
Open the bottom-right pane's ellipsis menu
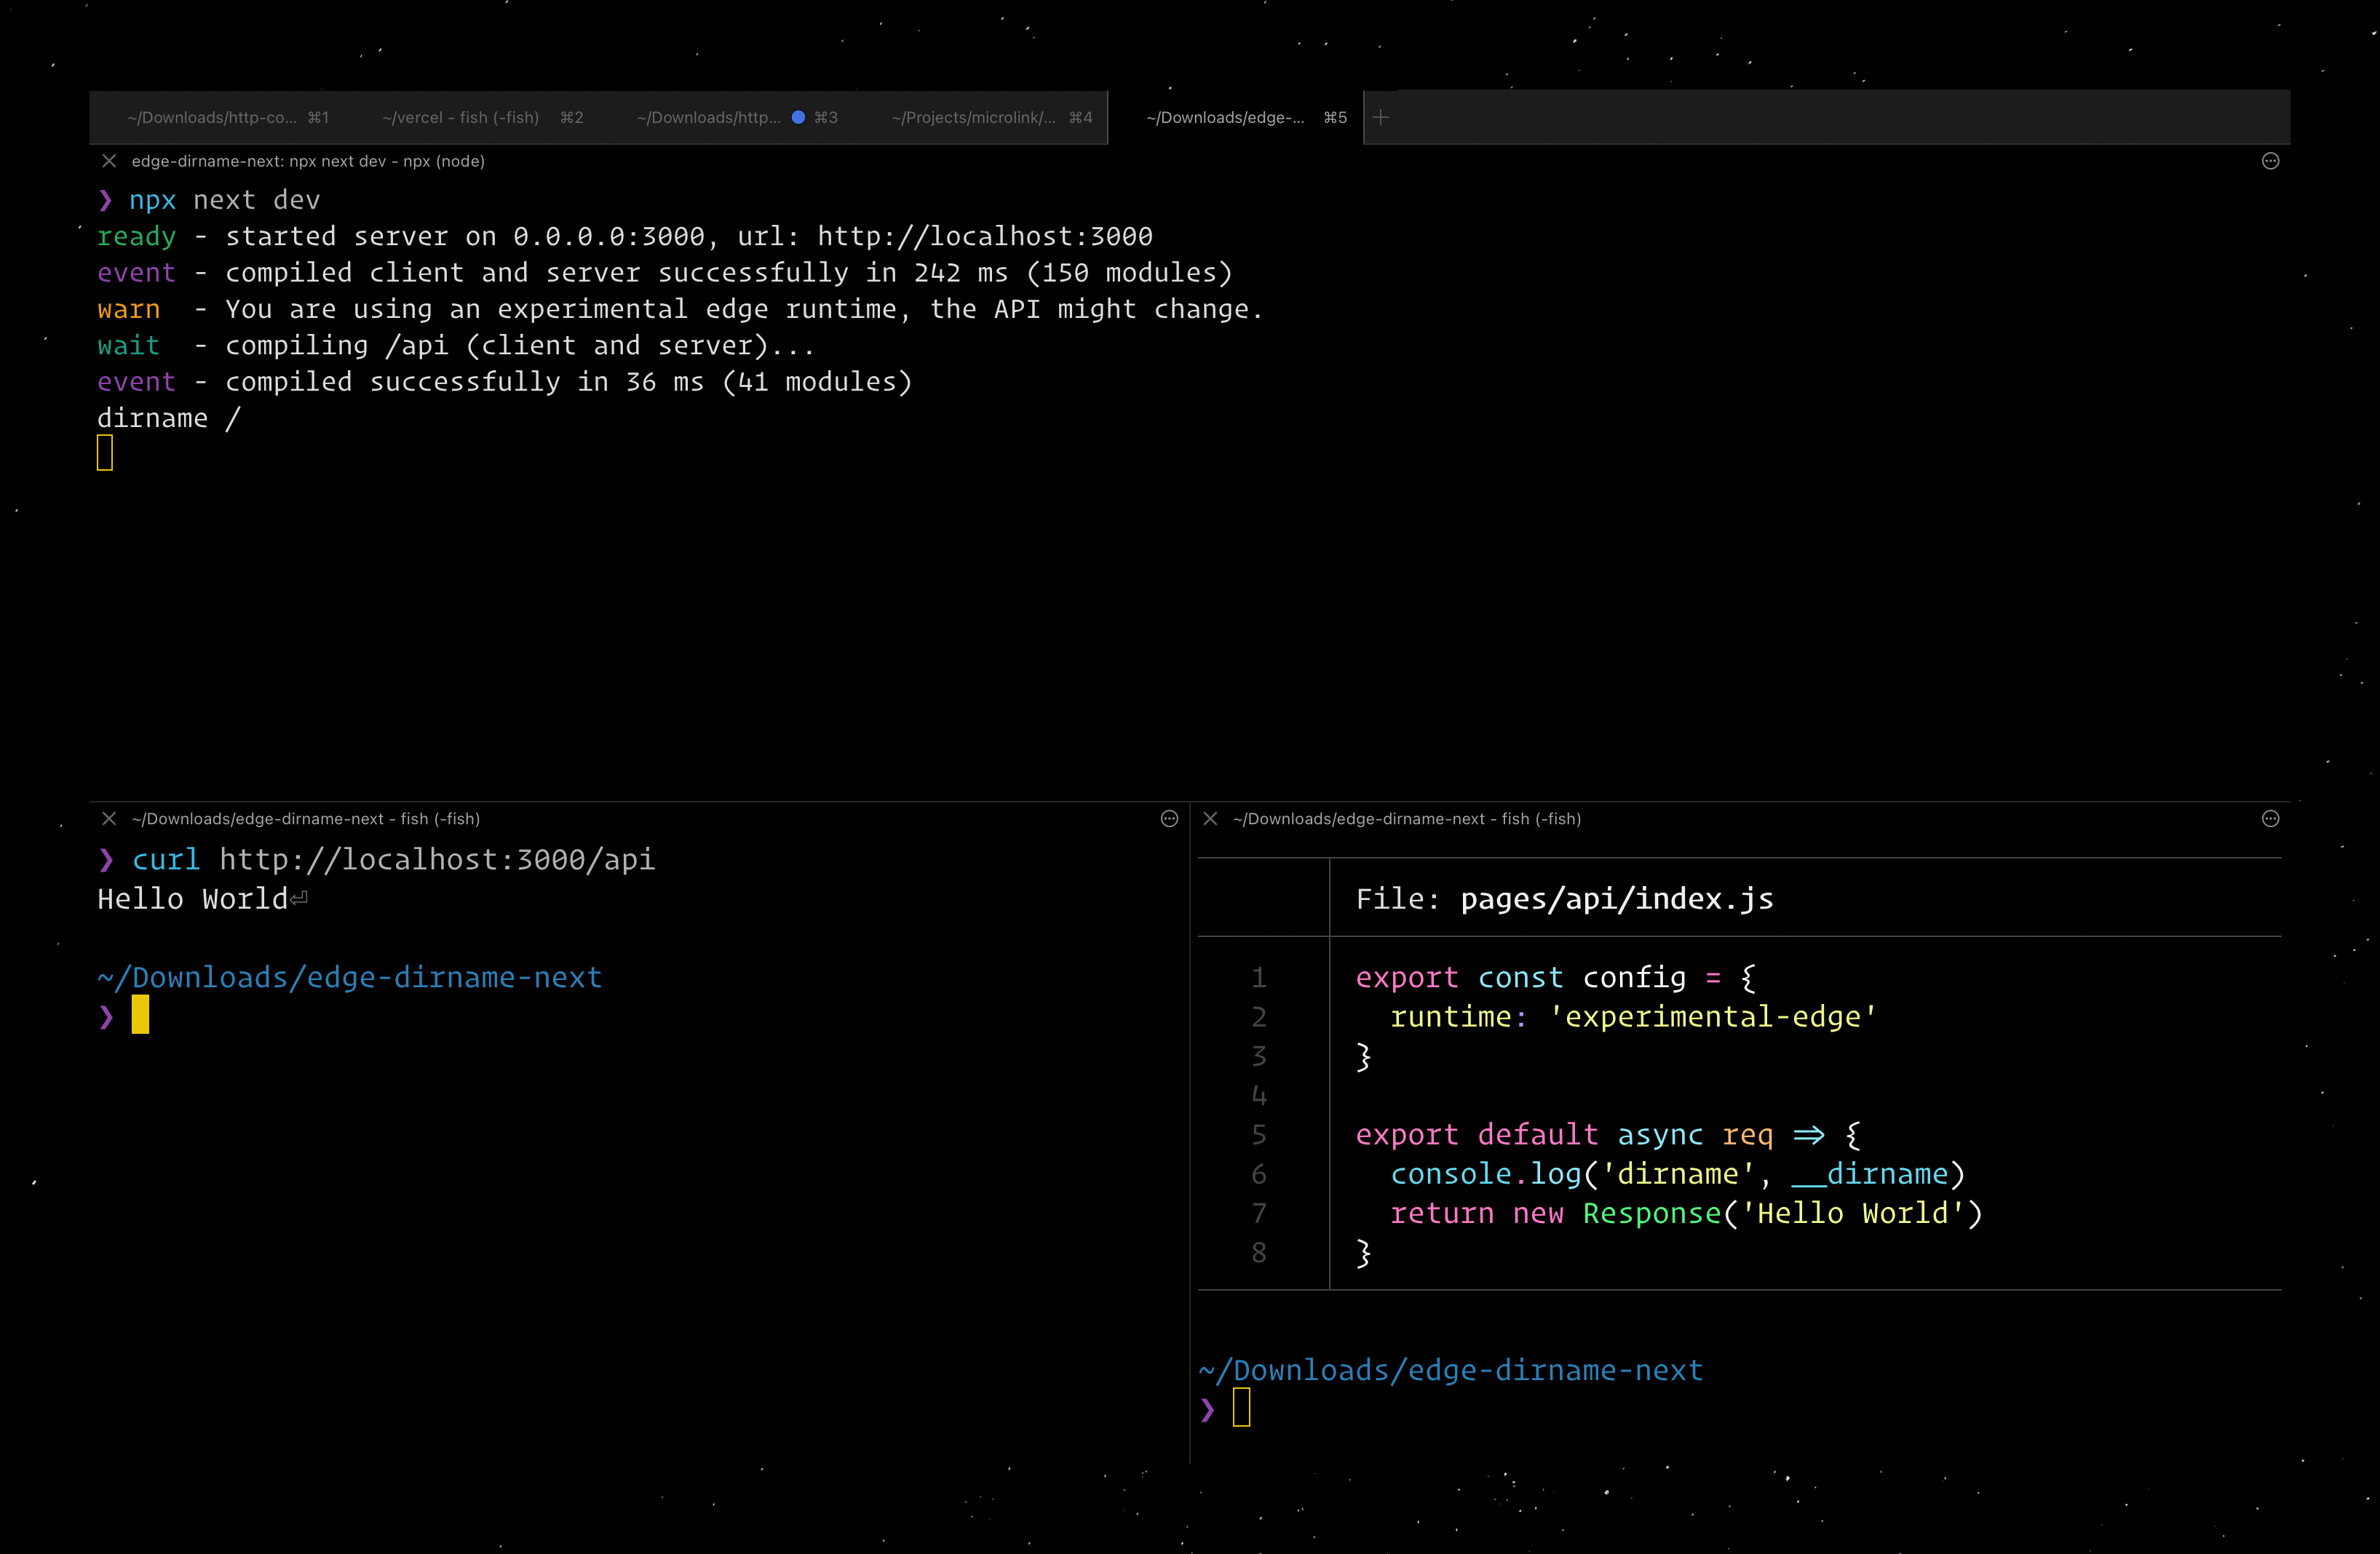(x=2270, y=818)
